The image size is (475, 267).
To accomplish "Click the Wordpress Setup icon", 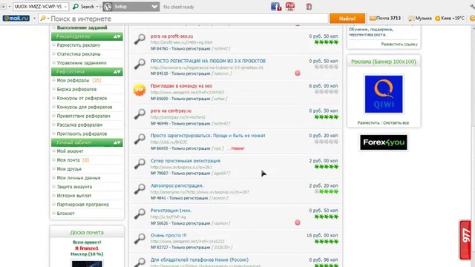I will tap(108, 7).
